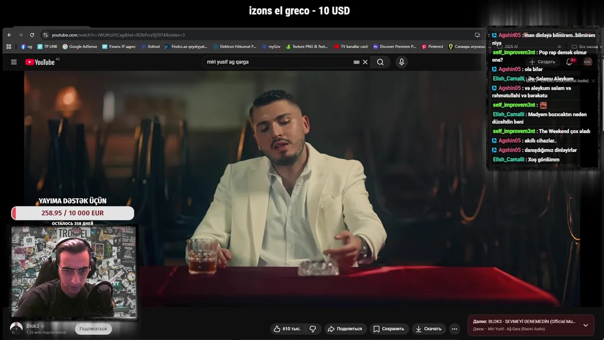Click the Создать create button
604x340 pixels.
click(x=542, y=62)
